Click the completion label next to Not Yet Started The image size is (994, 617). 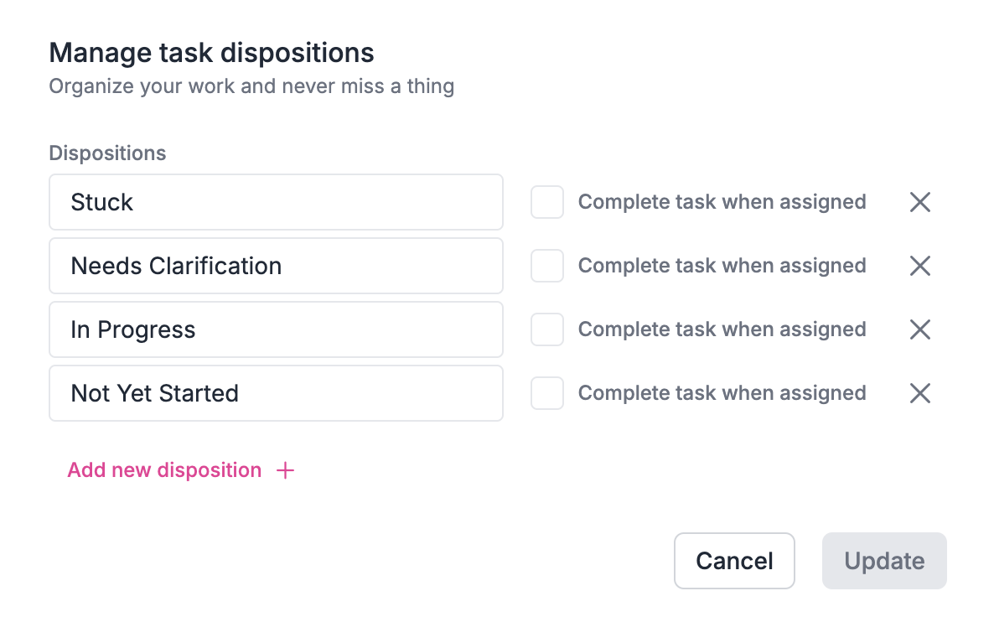click(x=721, y=393)
